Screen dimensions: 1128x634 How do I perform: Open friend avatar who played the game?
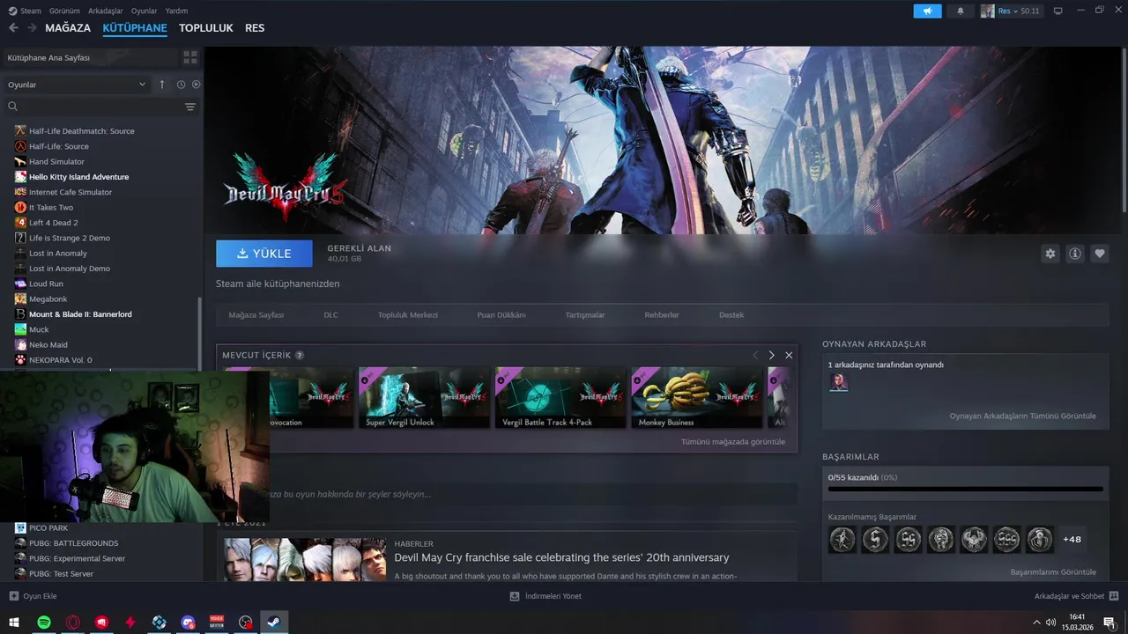pyautogui.click(x=839, y=381)
